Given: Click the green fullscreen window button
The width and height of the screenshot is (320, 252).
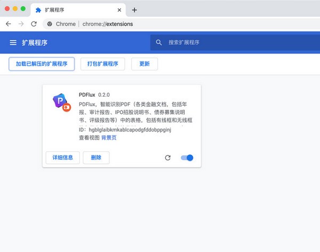Looking at the screenshot, I should (x=23, y=9).
